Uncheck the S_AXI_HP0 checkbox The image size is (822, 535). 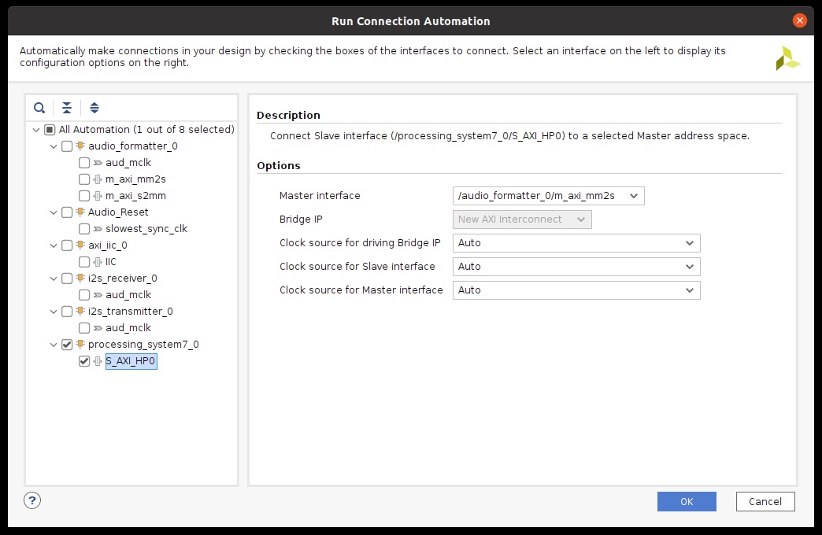point(84,361)
